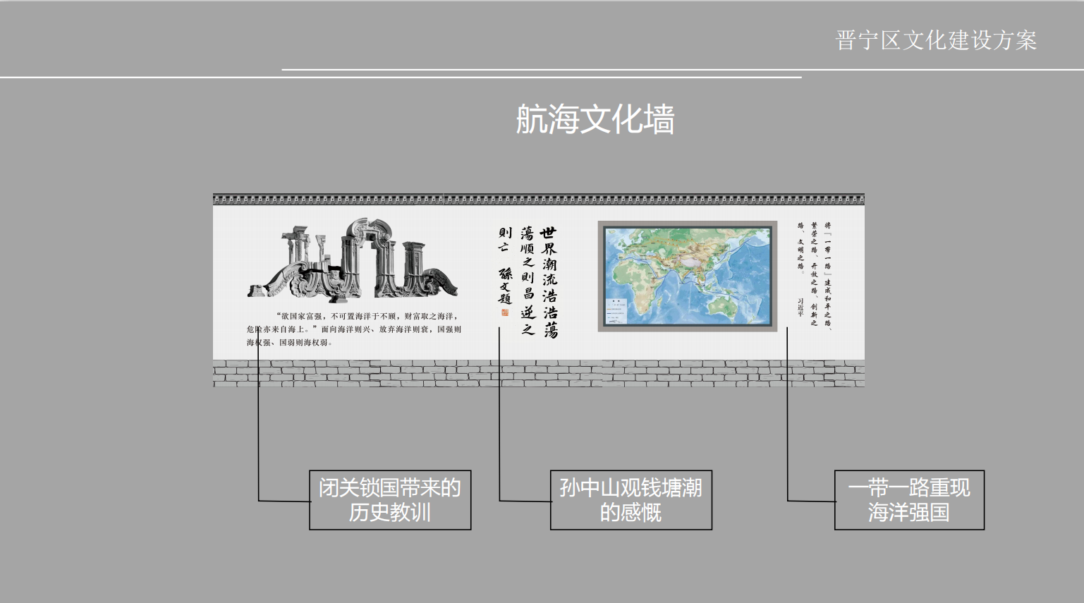Click the 闭关锁国带来的历史教训 label box
Screen dimensions: 1084x603
tap(390, 500)
